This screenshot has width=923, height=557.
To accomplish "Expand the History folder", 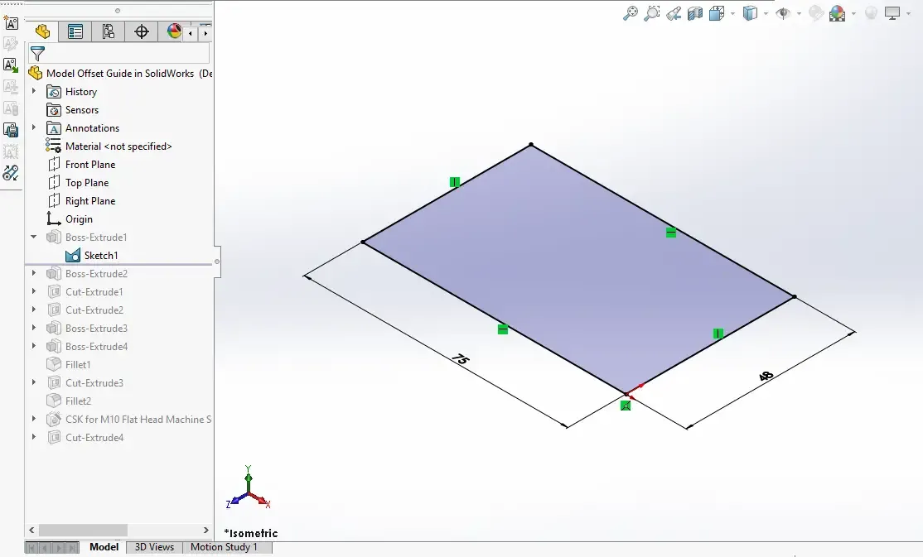I will [x=33, y=91].
